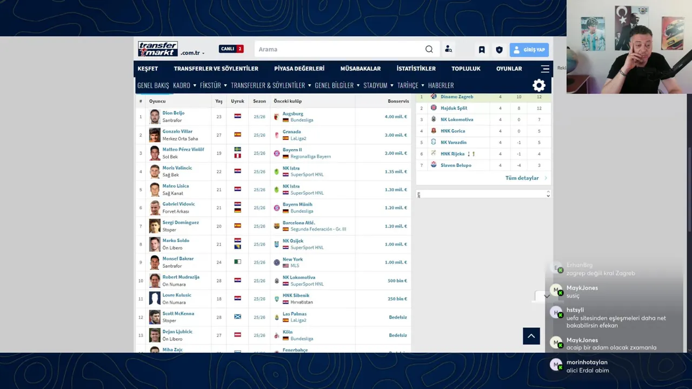Open Tüm detaylar link
Viewport: 692px width, 389px height.
[x=522, y=178]
